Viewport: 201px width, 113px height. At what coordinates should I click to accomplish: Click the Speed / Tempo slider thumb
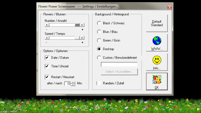pos(77,38)
